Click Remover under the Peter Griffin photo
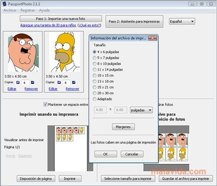Image resolution: width=217 pixels, height=186 pixels. coord(31,89)
